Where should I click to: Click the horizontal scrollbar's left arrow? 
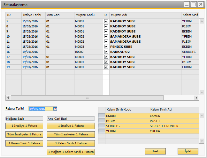(8, 98)
